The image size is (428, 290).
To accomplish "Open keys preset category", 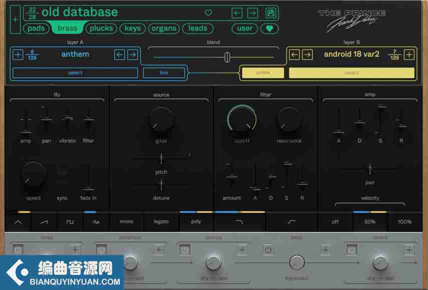I will point(132,28).
